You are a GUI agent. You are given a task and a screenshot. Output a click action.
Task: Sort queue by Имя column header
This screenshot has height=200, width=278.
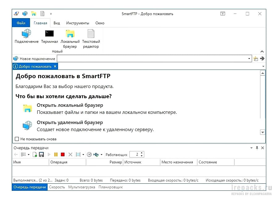[x=31, y=162]
